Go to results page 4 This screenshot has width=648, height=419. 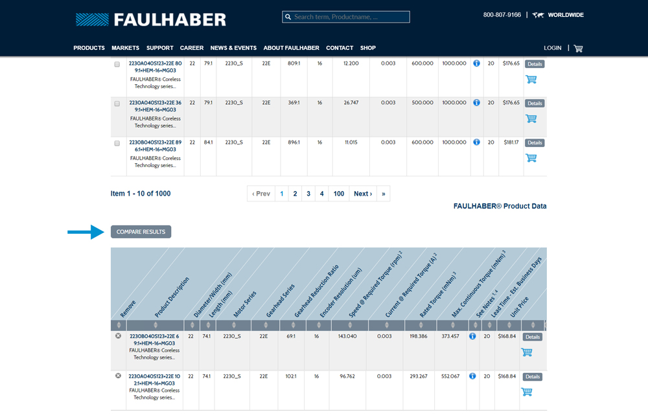click(x=321, y=194)
